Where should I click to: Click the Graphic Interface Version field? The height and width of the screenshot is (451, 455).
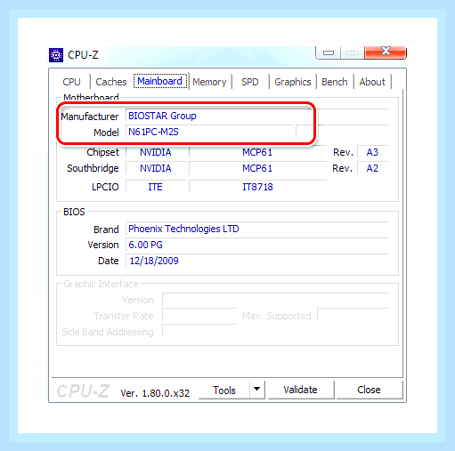(275, 300)
